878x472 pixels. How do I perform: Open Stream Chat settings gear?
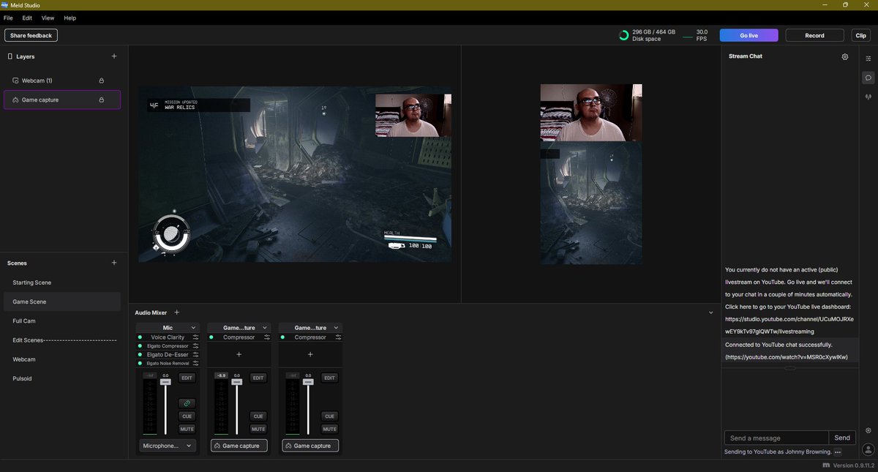[x=845, y=56]
